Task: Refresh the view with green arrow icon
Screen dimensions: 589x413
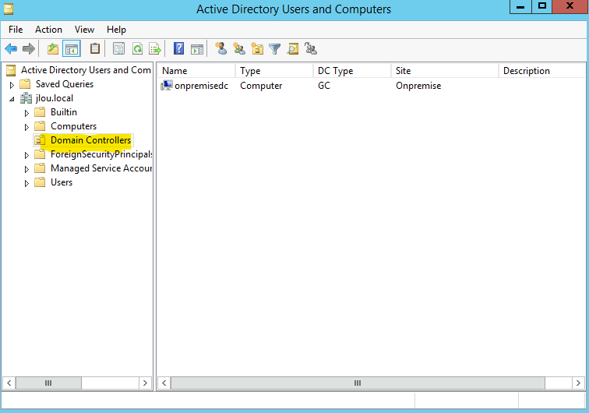Action: click(x=137, y=48)
